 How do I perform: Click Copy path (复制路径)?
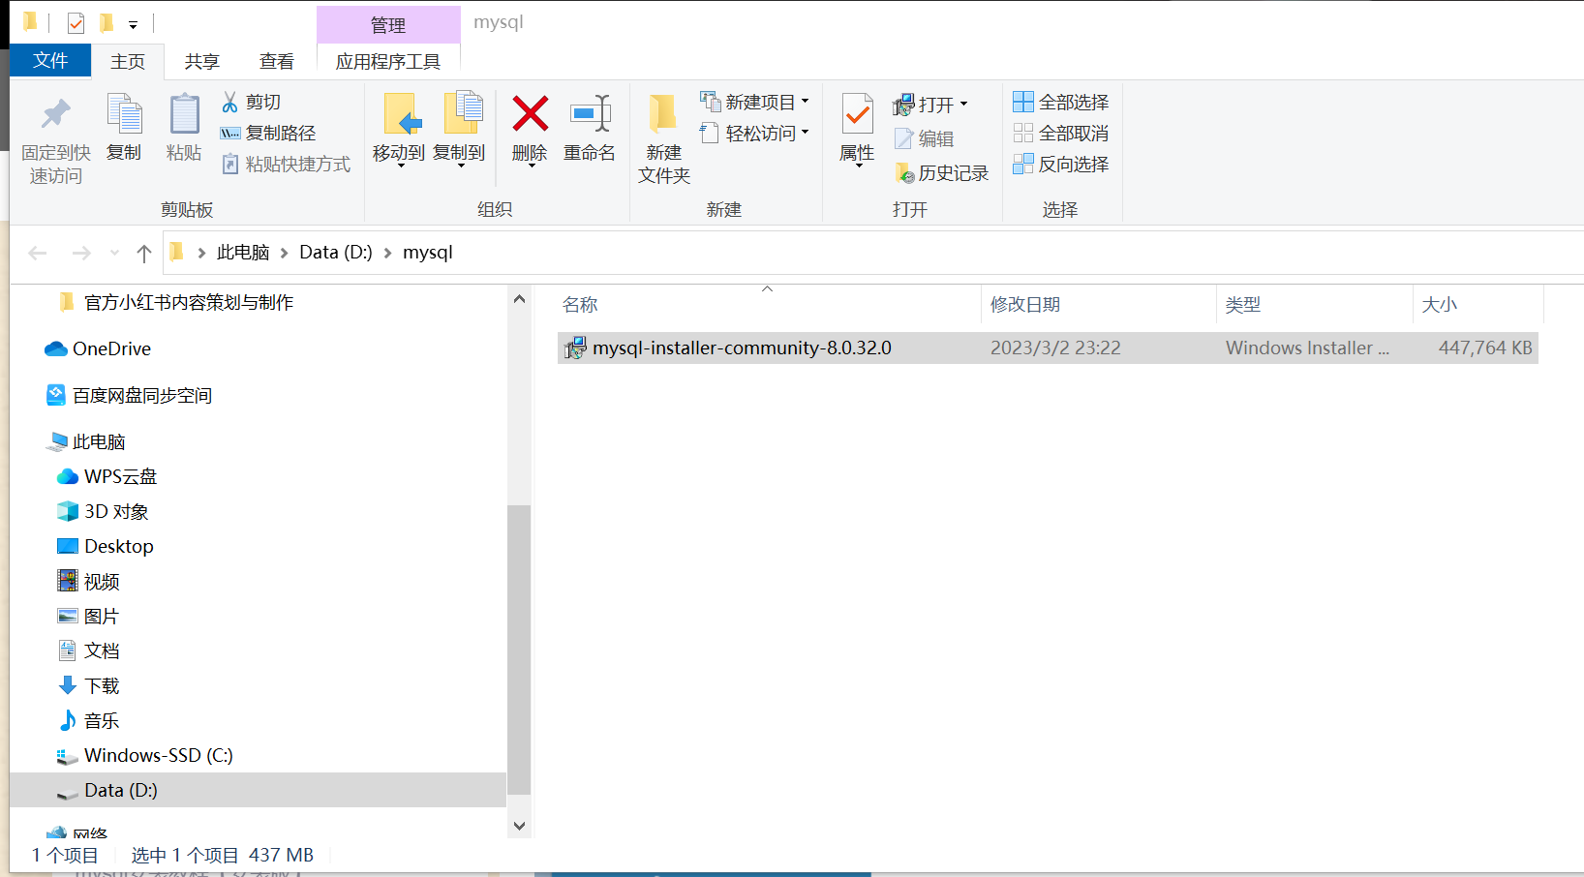(269, 133)
